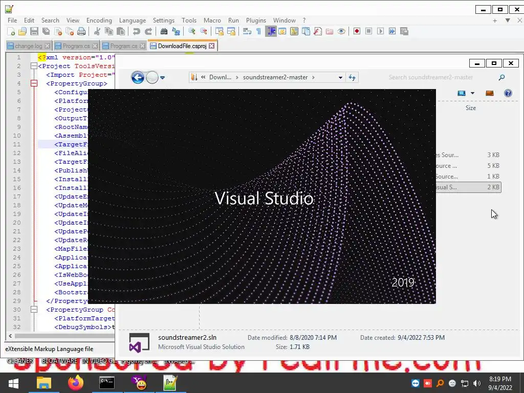Open the Function List toolbar icon
Screen dimensions: 524x393
coord(318,31)
